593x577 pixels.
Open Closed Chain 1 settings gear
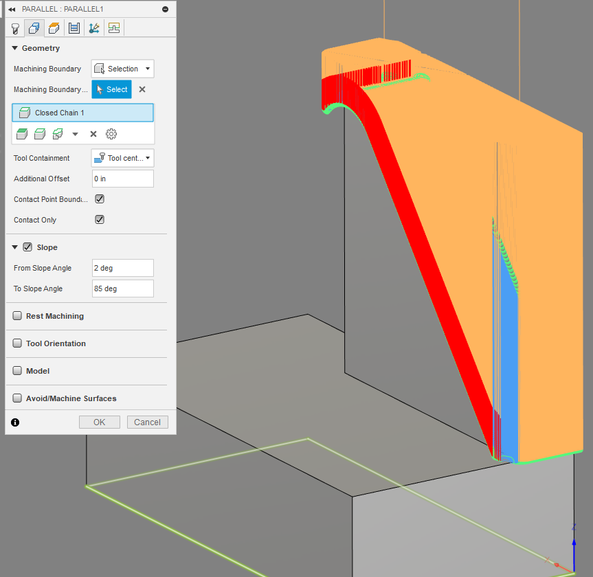(111, 134)
